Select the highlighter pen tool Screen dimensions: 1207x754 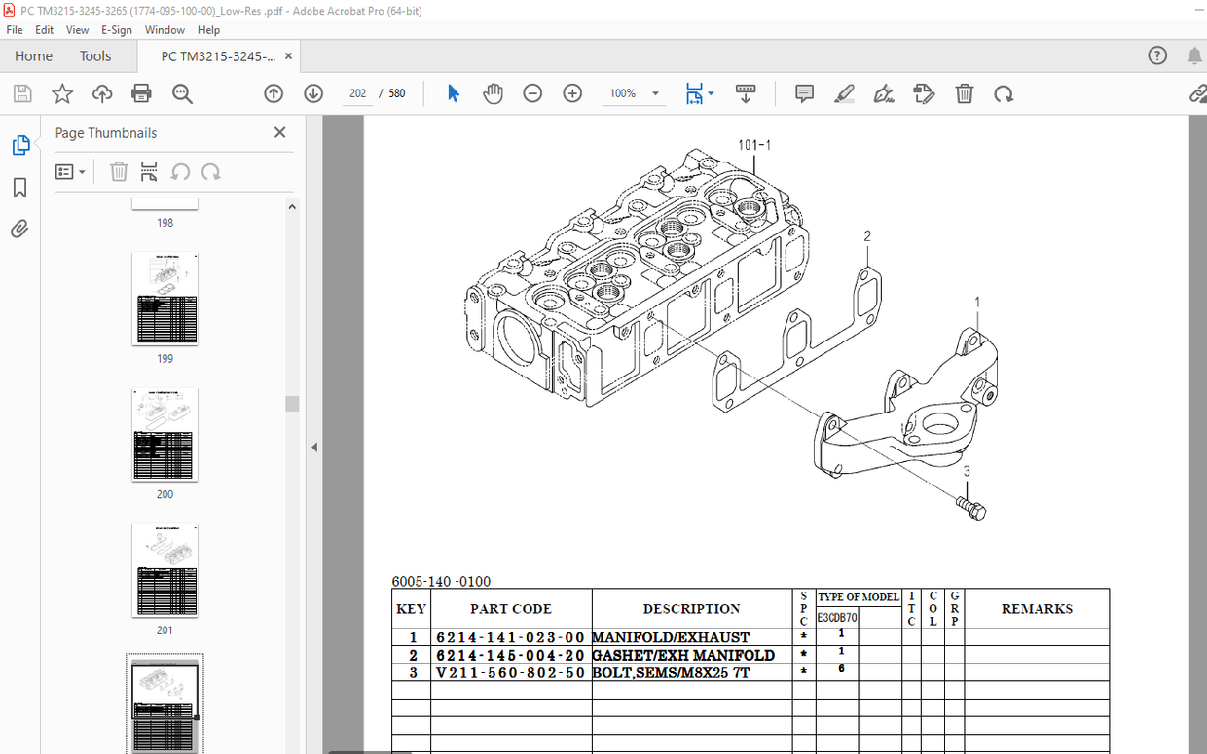coord(844,93)
